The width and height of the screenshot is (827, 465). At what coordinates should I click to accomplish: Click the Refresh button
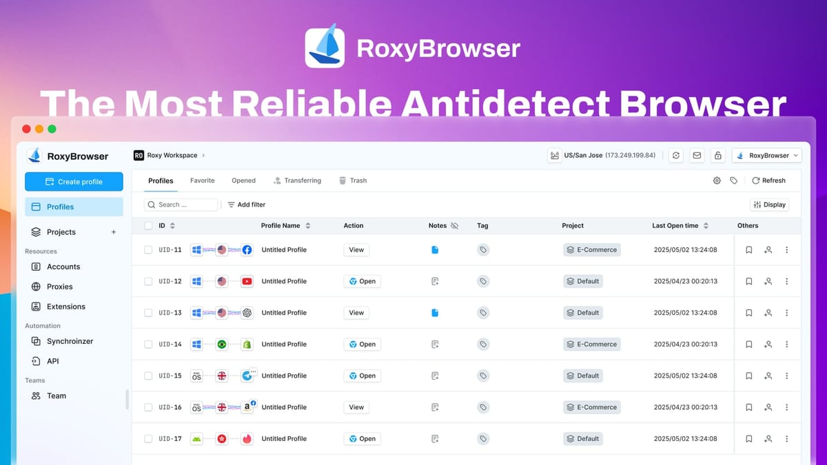click(768, 180)
